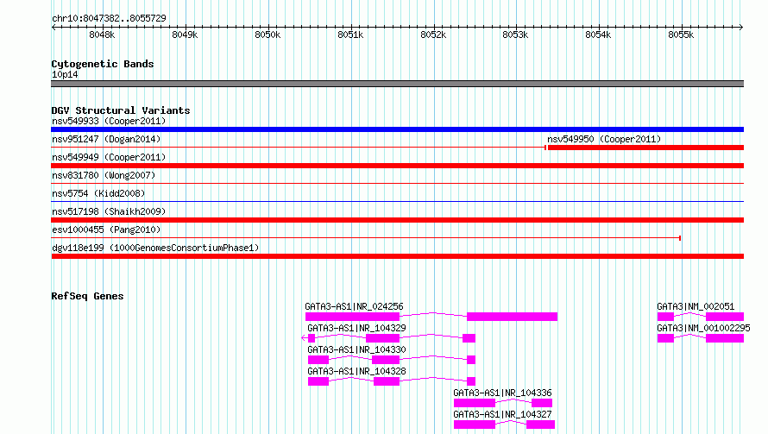Click the GATA3-AS1|NR_024256 transcript label
Image resolution: width=768 pixels, height=434 pixels.
(354, 306)
